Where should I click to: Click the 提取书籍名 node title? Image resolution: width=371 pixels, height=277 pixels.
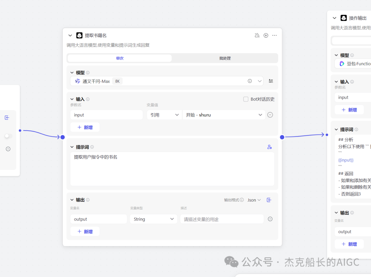(95, 35)
